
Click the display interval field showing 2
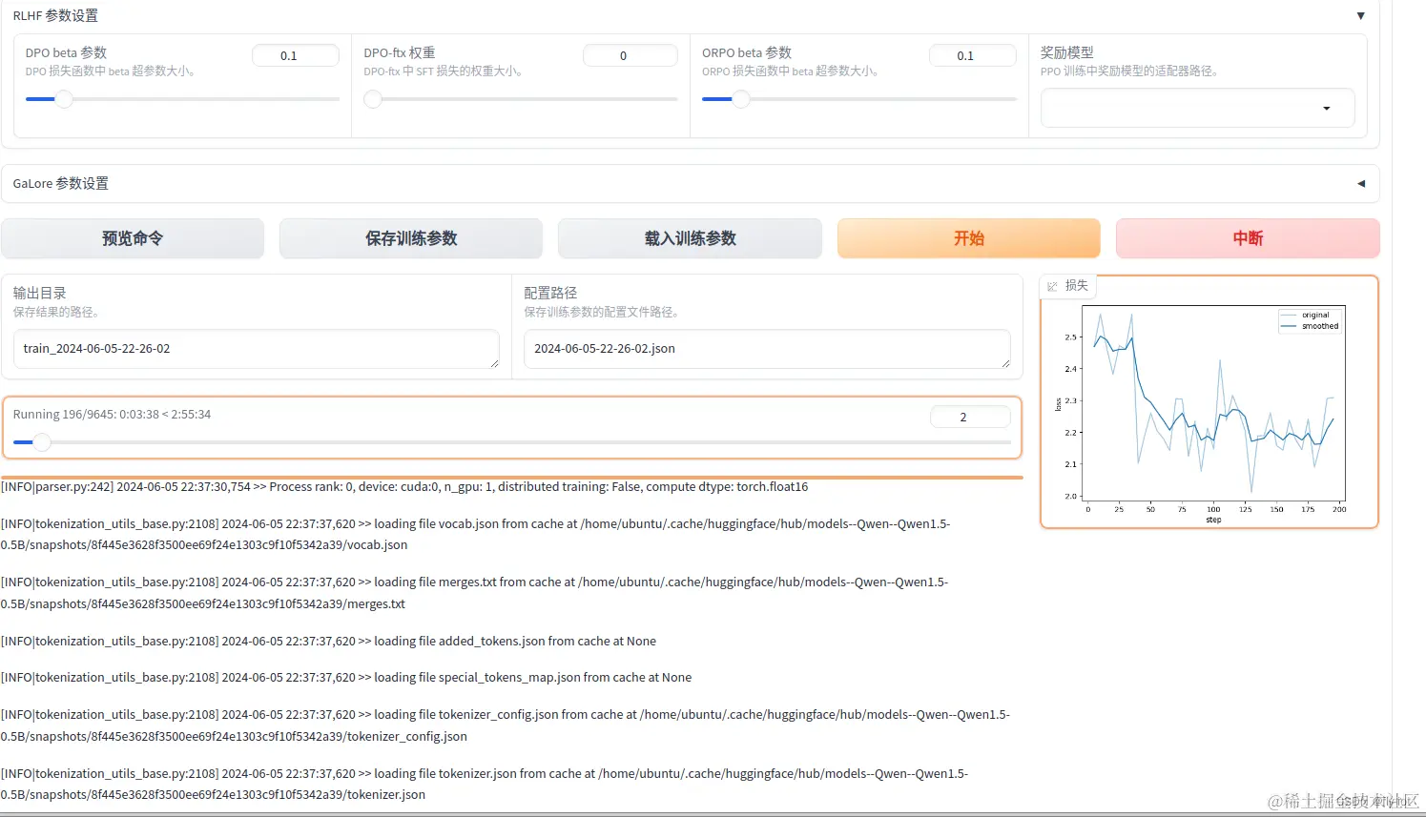(970, 416)
